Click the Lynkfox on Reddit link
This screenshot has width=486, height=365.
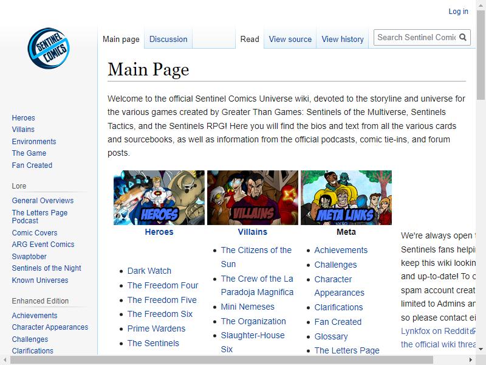435,331
